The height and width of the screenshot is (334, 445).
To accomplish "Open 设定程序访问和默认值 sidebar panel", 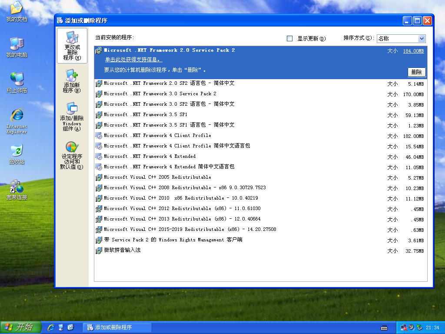I will tap(72, 156).
